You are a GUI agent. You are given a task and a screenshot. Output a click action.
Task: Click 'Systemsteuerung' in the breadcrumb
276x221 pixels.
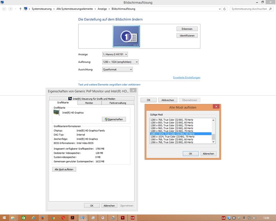coord(41,9)
